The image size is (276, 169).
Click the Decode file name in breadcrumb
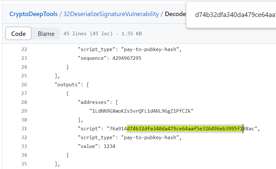[175, 14]
